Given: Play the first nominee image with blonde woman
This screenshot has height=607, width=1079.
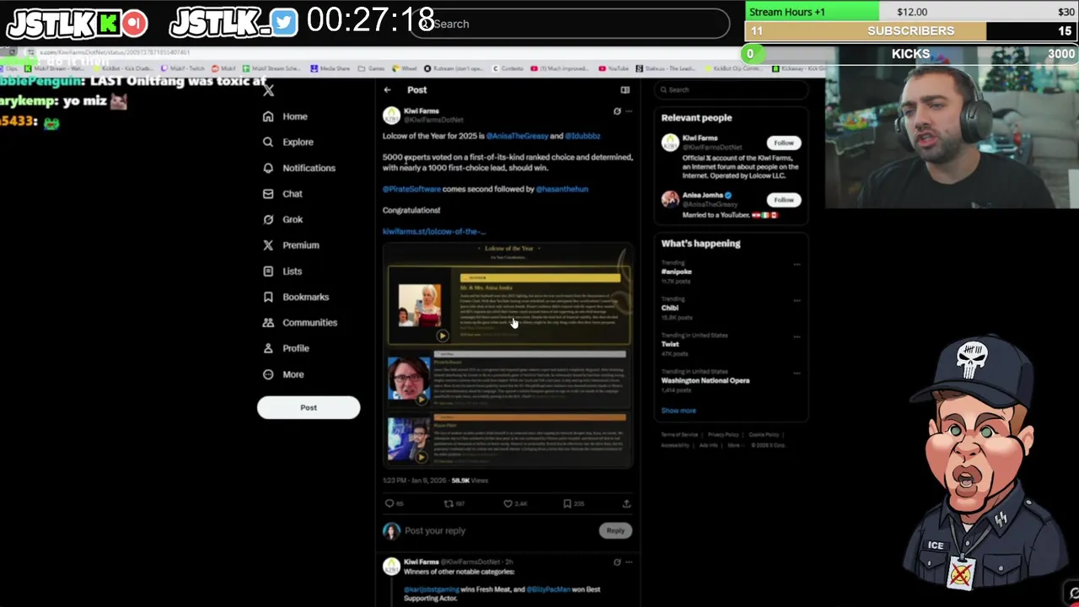Looking at the screenshot, I should (442, 336).
